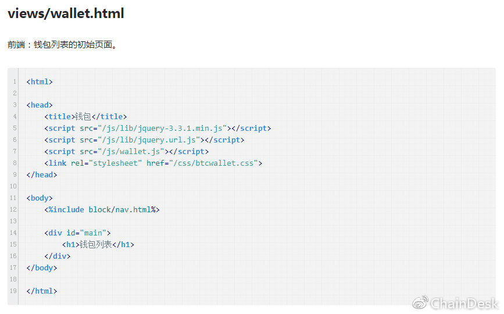Click the opening body tag
504x314 pixels.
pyautogui.click(x=40, y=198)
